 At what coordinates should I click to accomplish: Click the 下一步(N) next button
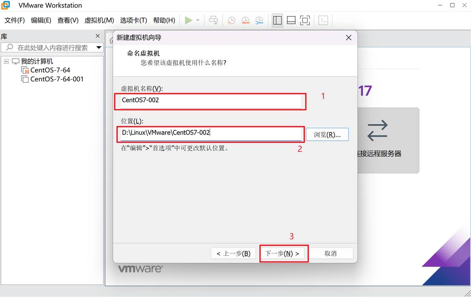coord(282,254)
